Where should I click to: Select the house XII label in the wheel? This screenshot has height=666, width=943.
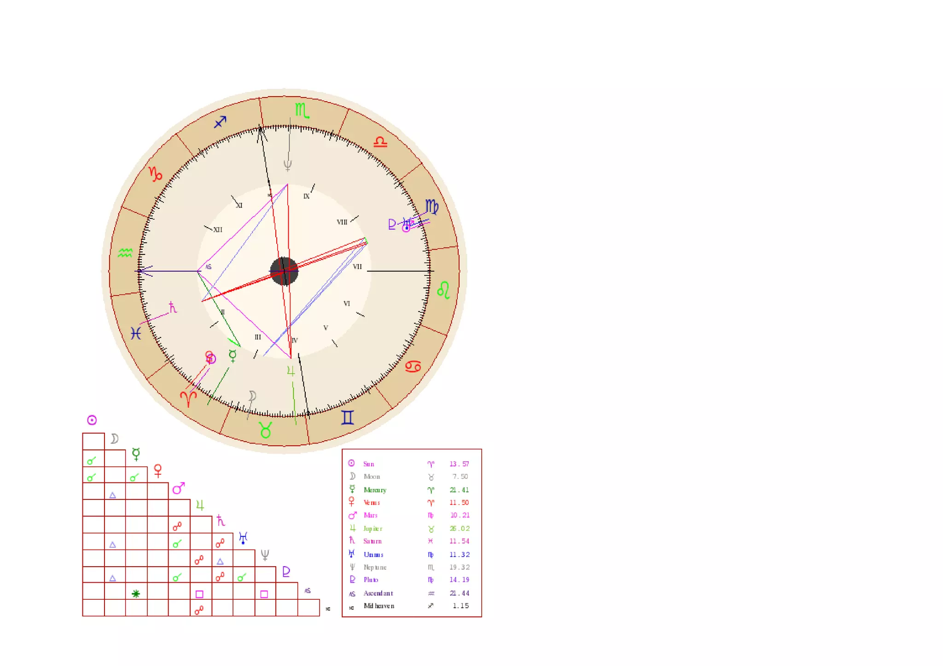[x=217, y=230]
